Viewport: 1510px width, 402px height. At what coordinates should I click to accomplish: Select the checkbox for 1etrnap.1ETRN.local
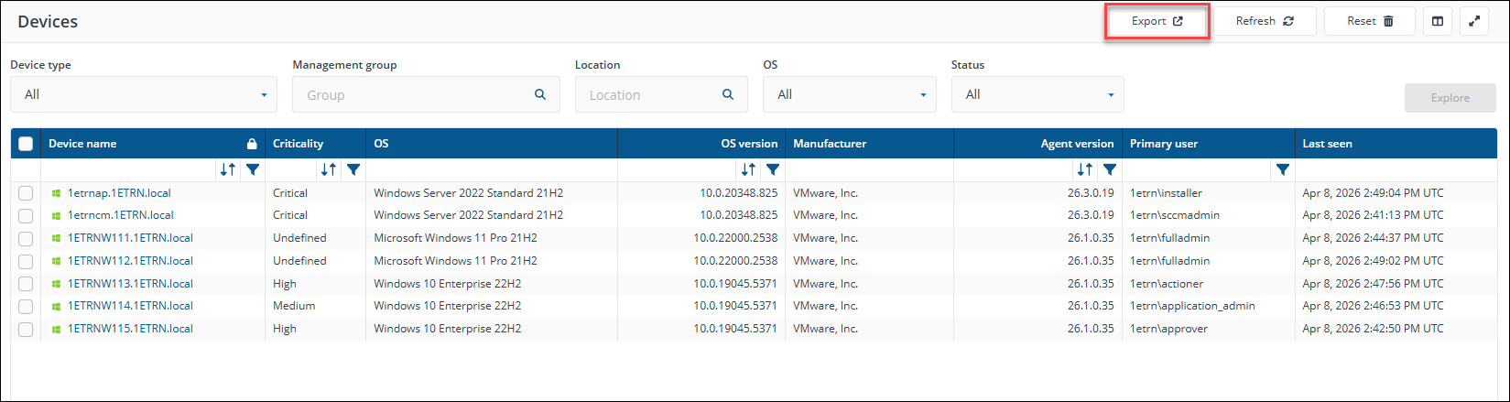(x=26, y=193)
